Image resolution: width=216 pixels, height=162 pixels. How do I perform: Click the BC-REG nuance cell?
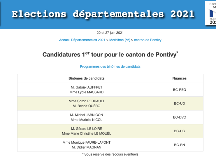[180, 90]
